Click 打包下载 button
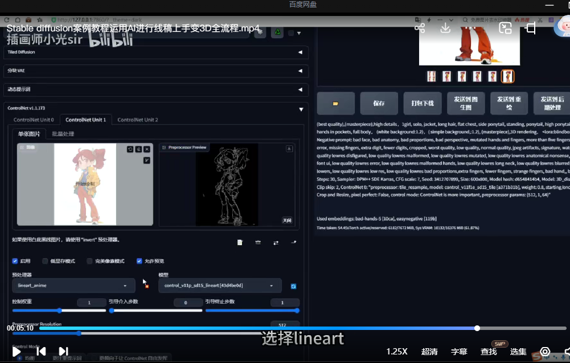The image size is (570, 363). point(423,103)
